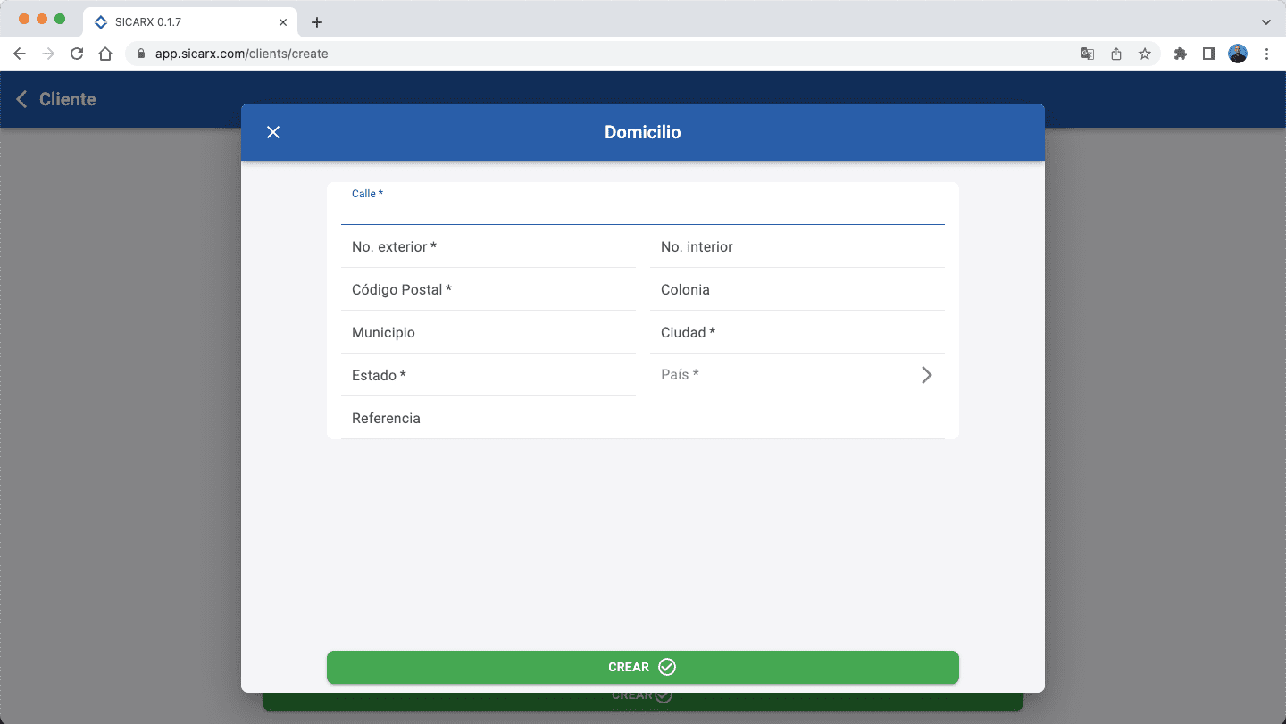Reload the page with browser refresh icon

point(77,54)
